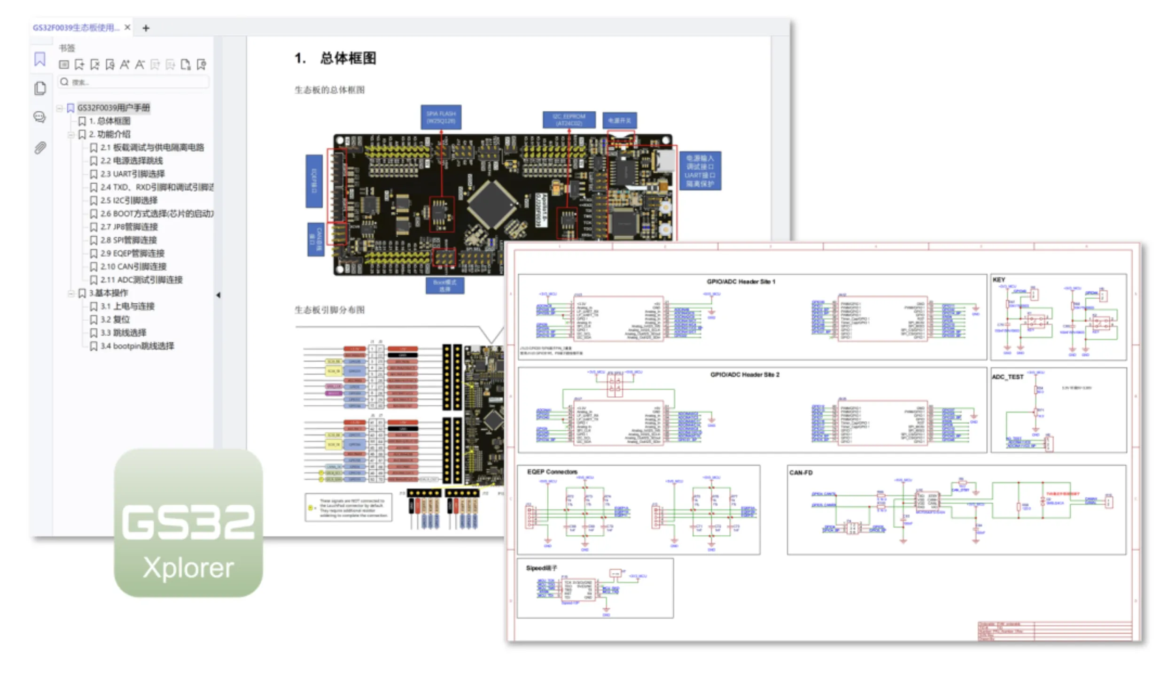The height and width of the screenshot is (681, 1168).
Task: Go to bookmark 2.4 TXD、RXD引脚和调试引脚
Action: click(x=157, y=187)
